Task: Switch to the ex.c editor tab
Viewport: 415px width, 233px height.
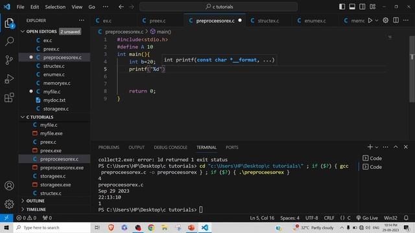Action: click(107, 21)
